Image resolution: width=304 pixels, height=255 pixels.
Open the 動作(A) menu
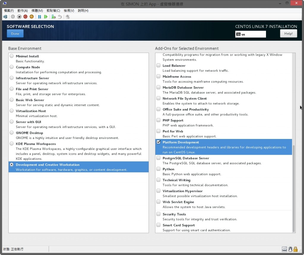click(23, 10)
